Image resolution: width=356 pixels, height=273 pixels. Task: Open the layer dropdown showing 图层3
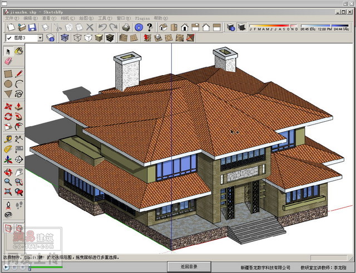click(39, 38)
